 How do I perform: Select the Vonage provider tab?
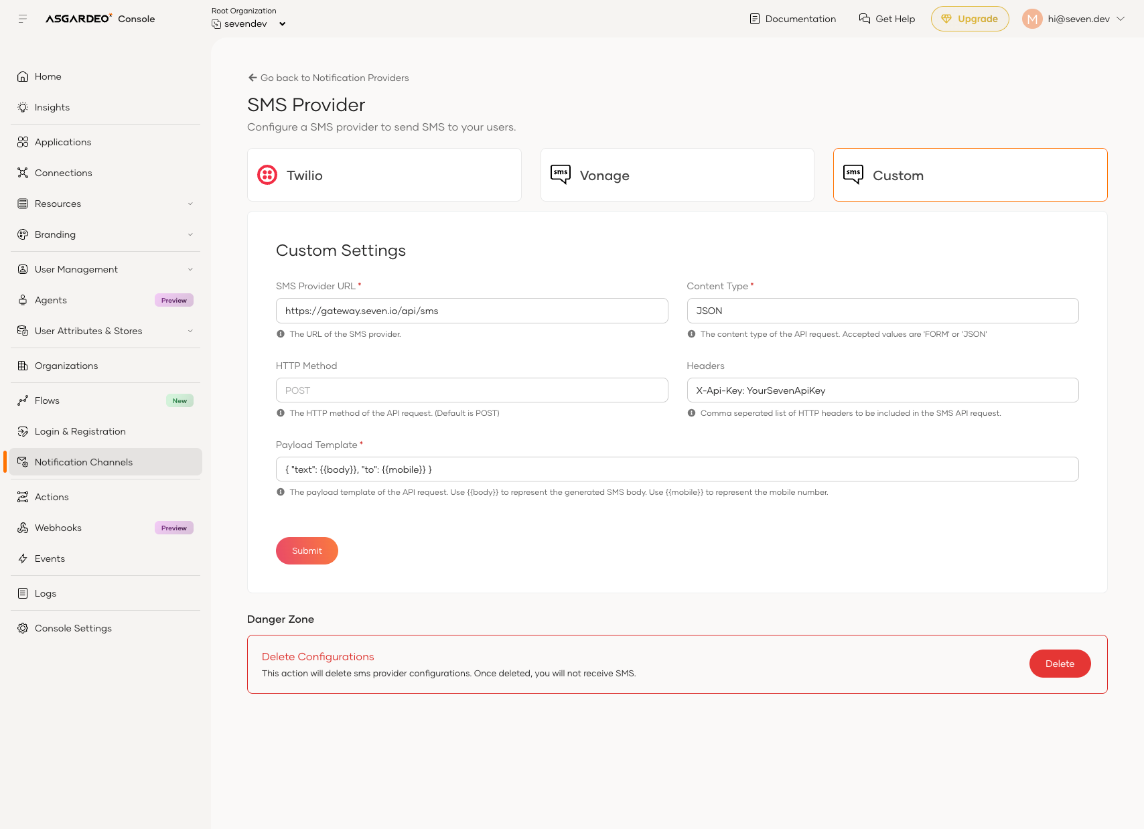[x=676, y=175]
